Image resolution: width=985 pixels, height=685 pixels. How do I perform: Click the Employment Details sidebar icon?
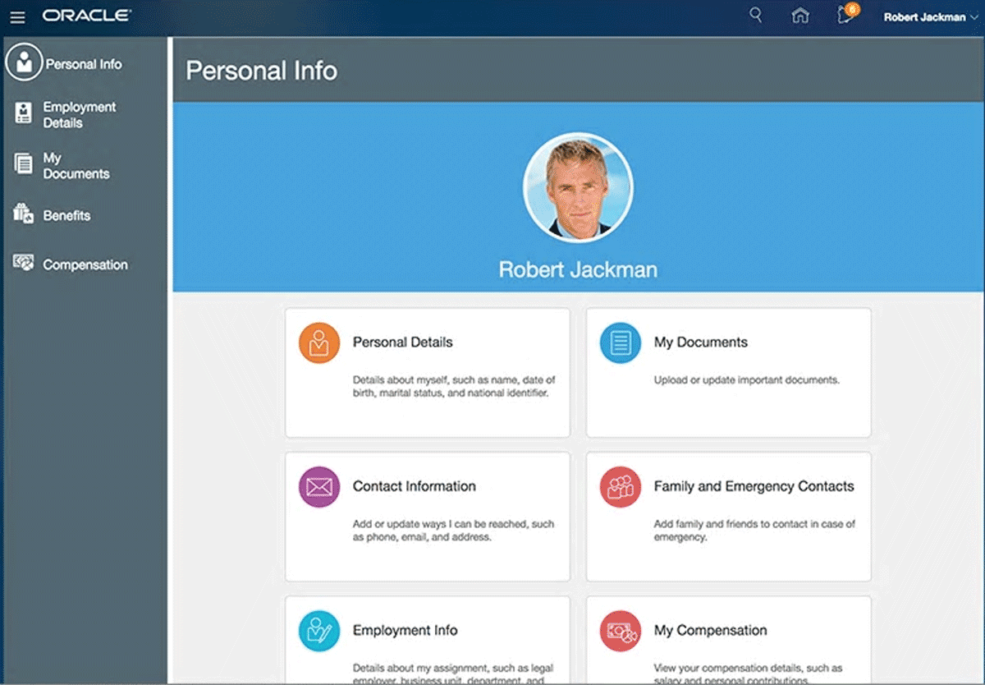pyautogui.click(x=24, y=113)
